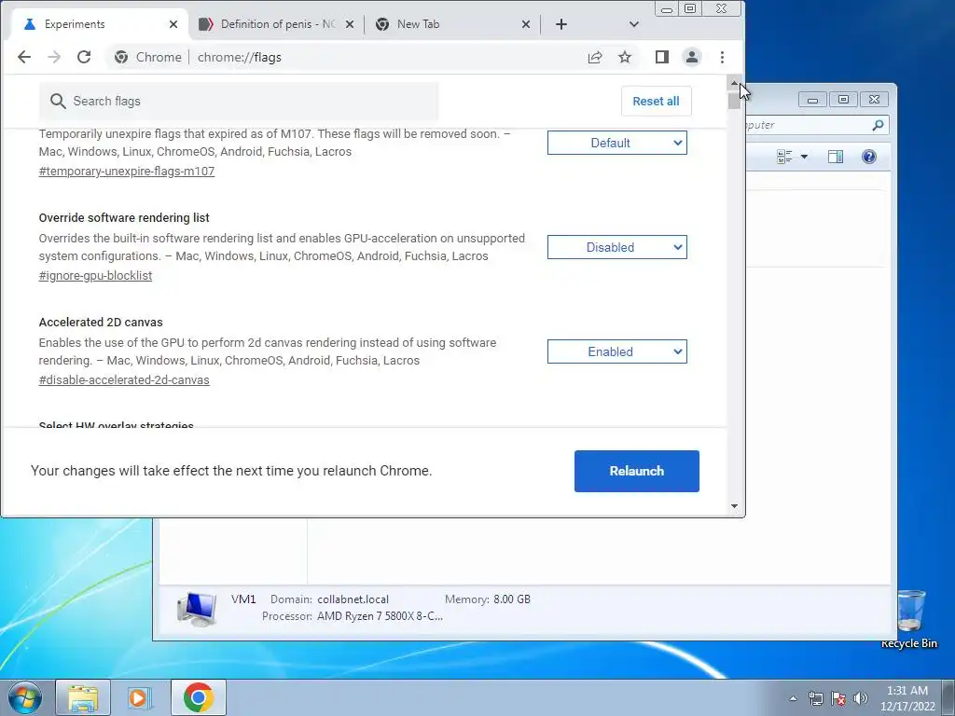Click Reset all button

656,101
